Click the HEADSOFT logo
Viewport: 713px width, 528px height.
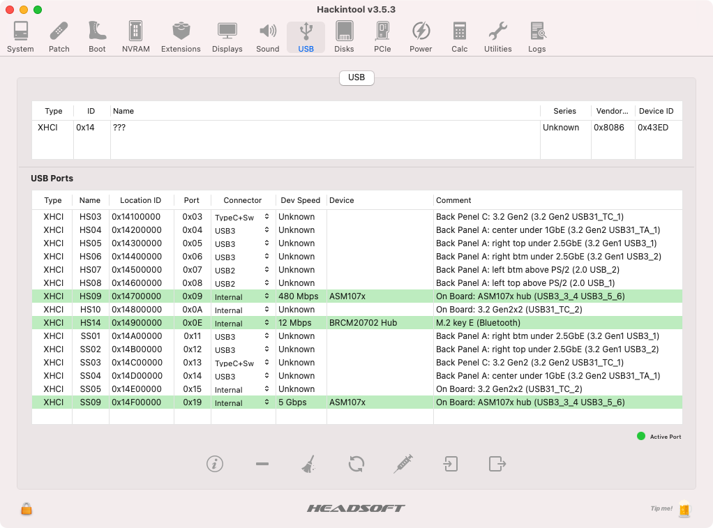(356, 508)
